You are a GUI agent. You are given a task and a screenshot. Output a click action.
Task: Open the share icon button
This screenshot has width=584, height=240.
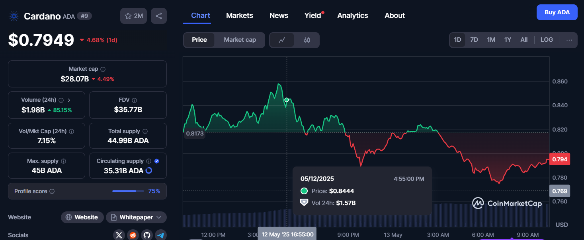pos(159,16)
